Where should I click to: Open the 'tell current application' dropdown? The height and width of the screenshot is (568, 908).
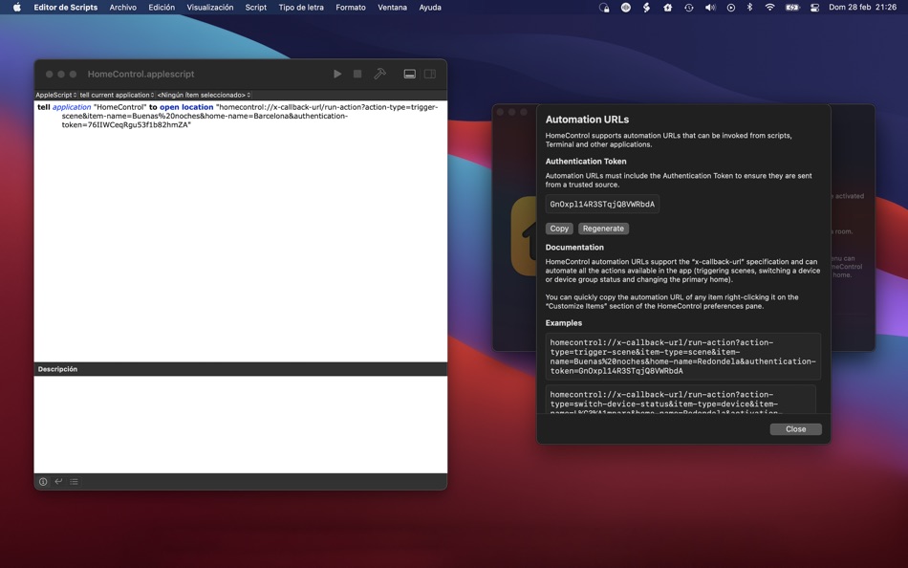pyautogui.click(x=117, y=95)
